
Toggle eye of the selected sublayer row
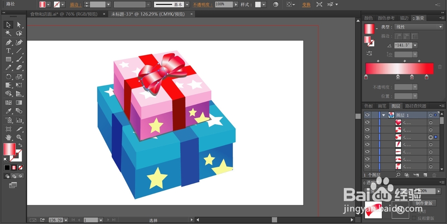367,137
